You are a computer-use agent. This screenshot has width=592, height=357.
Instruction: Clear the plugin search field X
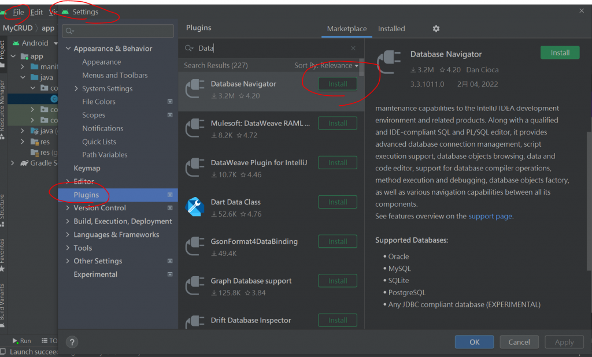point(353,48)
